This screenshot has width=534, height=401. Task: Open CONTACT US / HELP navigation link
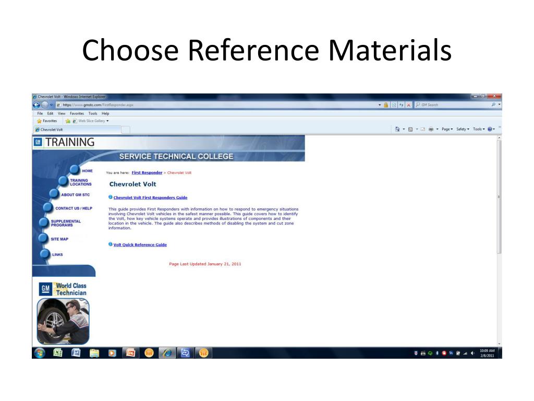point(74,208)
